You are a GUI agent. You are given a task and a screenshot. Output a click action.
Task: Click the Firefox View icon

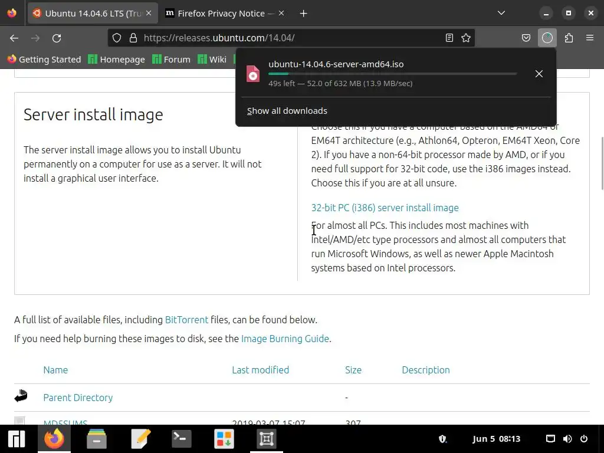tap(12, 13)
